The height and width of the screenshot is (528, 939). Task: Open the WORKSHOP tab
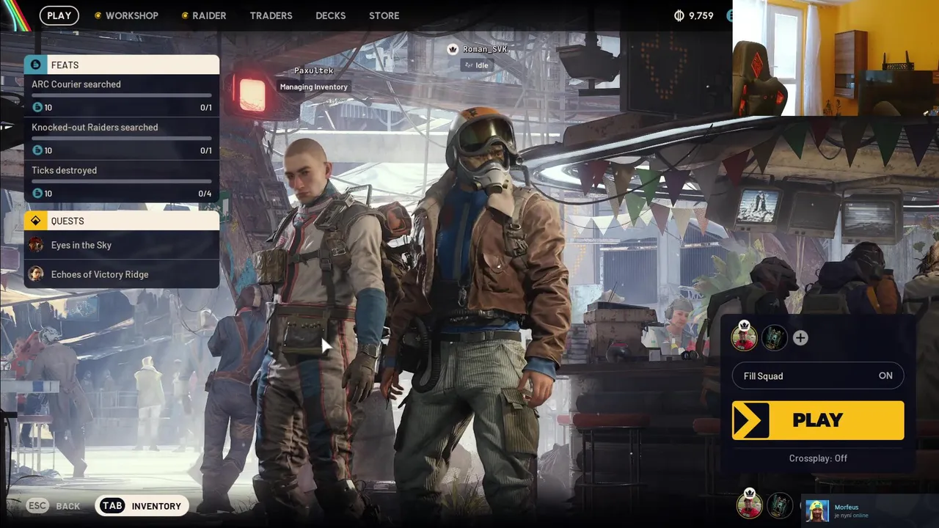126,15
